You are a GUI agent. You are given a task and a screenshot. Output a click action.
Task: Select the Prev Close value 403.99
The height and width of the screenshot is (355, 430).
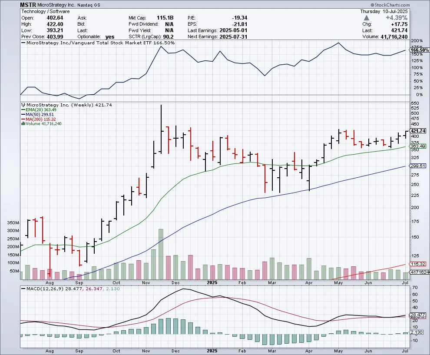[x=55, y=37]
